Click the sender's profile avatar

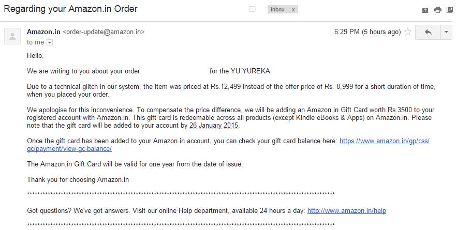point(11,36)
